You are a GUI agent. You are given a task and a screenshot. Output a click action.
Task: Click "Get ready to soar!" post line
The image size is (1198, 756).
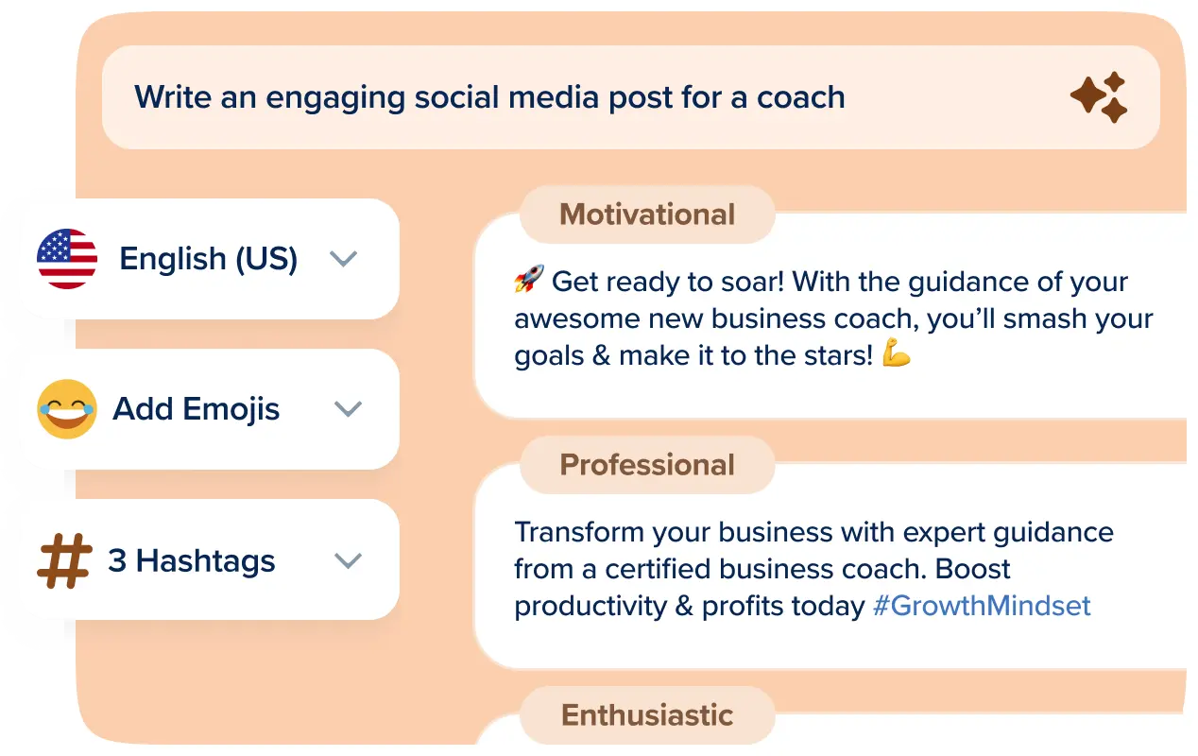(669, 282)
